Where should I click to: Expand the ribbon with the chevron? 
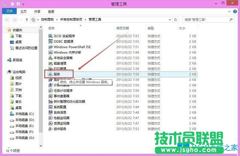pyautogui.click(x=229, y=12)
